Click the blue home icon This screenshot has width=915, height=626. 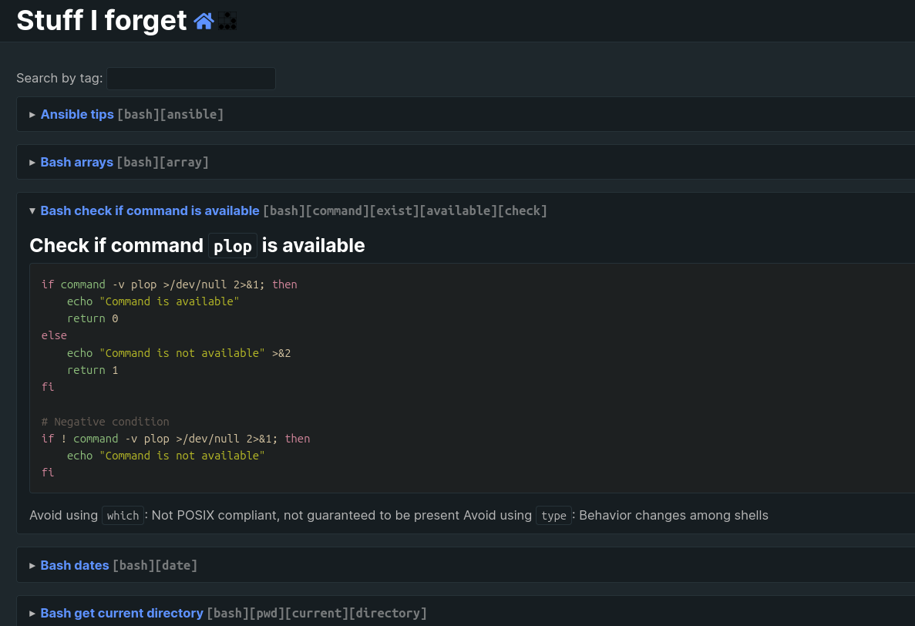[204, 21]
